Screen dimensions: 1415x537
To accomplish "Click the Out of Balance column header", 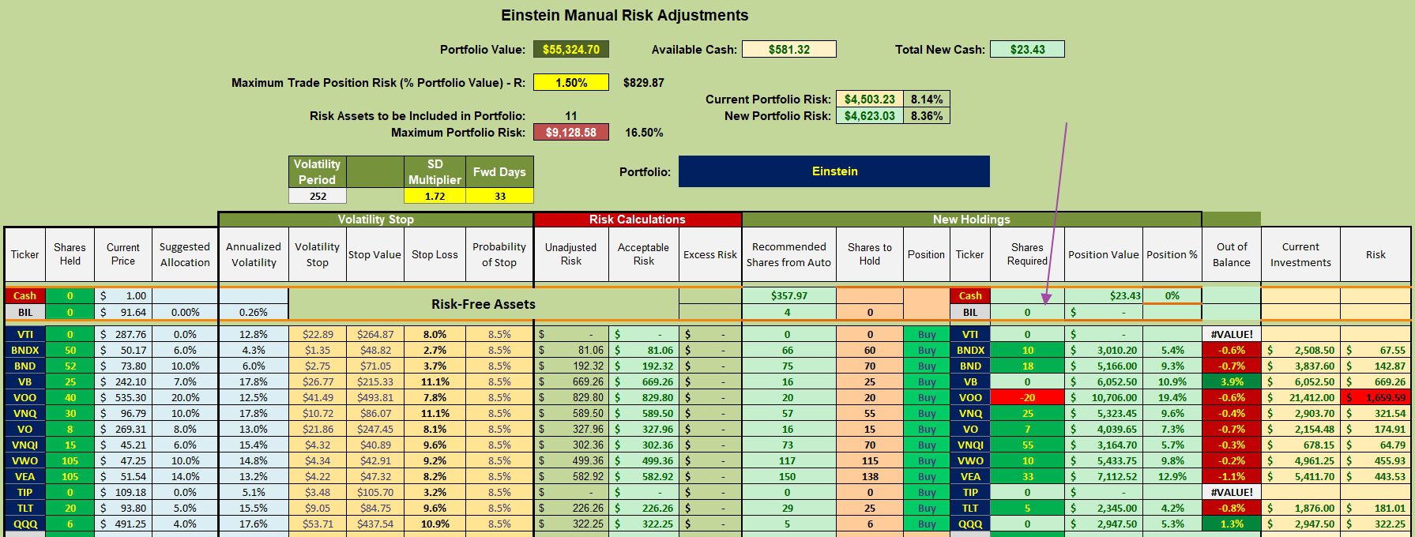I will [x=1231, y=254].
